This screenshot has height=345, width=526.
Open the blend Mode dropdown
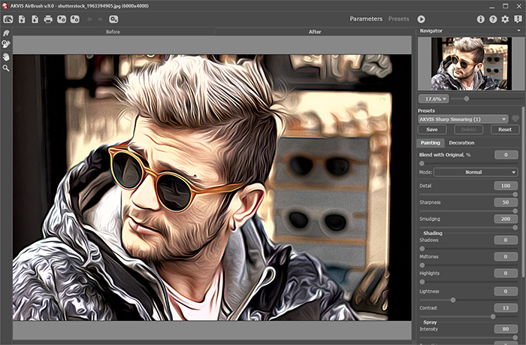pos(476,172)
